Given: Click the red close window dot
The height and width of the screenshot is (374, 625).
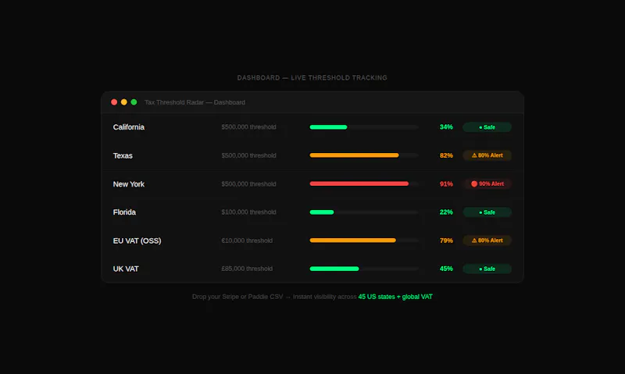Looking at the screenshot, I should click(x=114, y=102).
